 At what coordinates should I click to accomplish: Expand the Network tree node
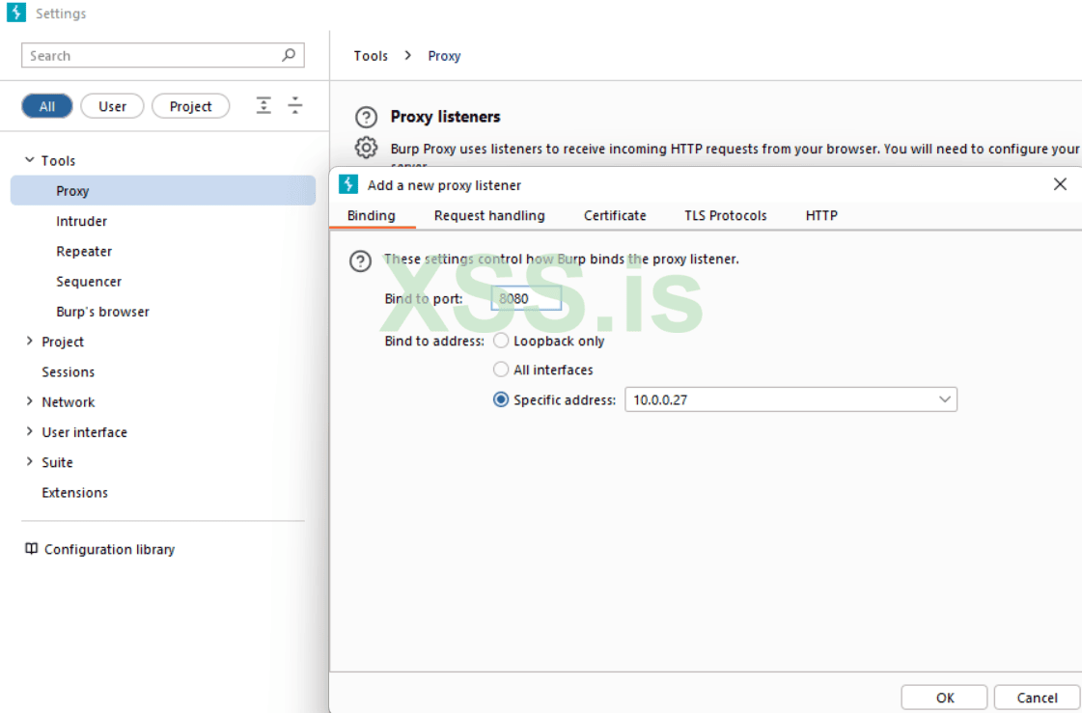30,401
